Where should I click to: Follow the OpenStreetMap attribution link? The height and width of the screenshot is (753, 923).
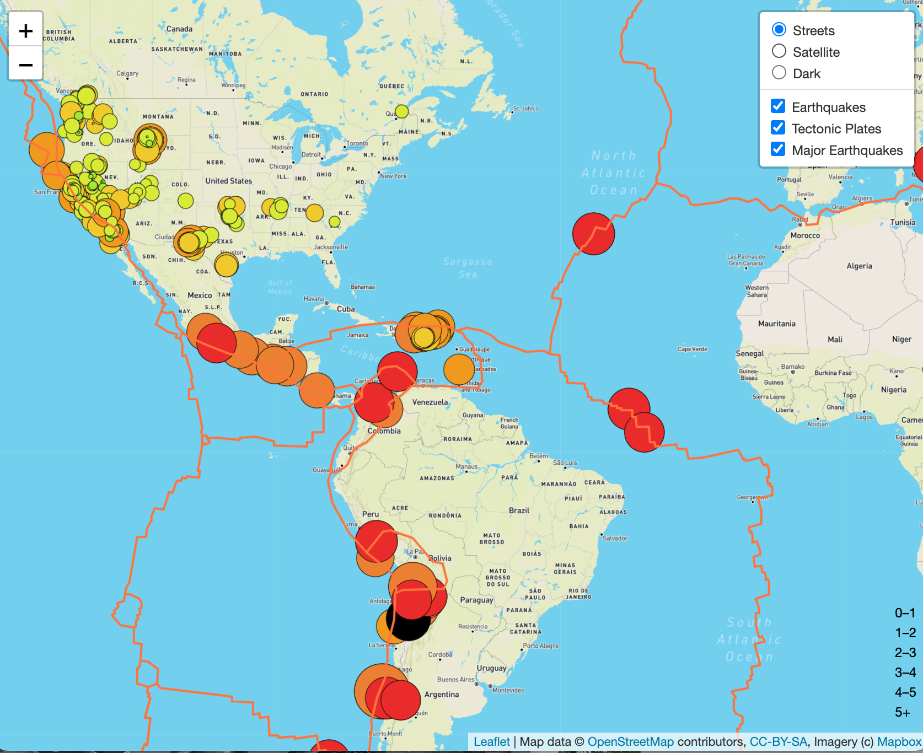point(631,741)
